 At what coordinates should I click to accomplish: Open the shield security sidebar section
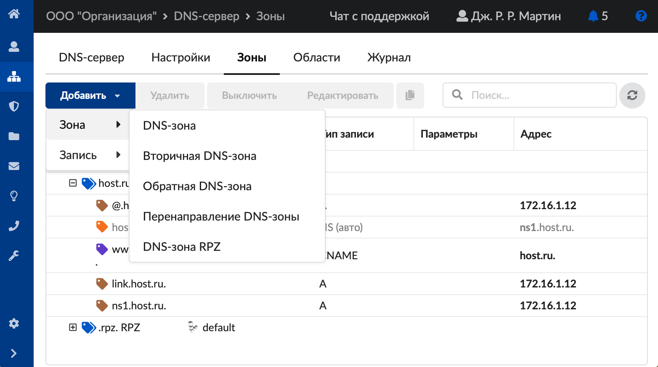click(14, 106)
